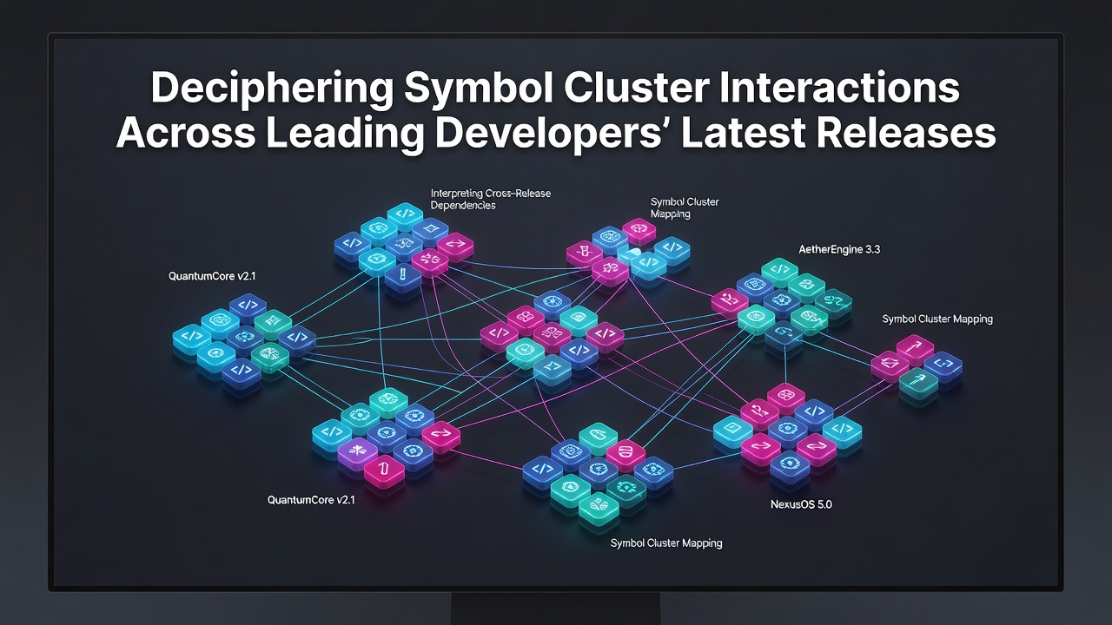This screenshot has width=1112, height=625.
Task: Click the top green code tile of AetherEngine cluster
Action: (779, 272)
